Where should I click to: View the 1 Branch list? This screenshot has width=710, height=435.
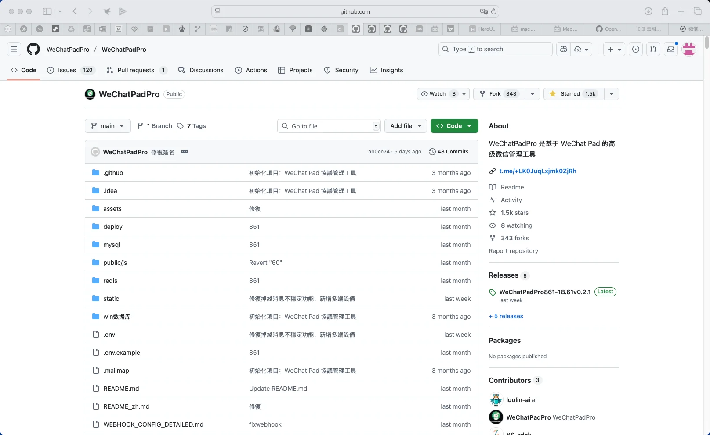click(x=155, y=126)
